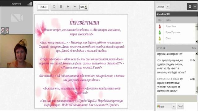Image resolution: width=198 pixels, height=111 pixels.
Task: Click the Attendees(30) panel header
Action: pos(177,14)
